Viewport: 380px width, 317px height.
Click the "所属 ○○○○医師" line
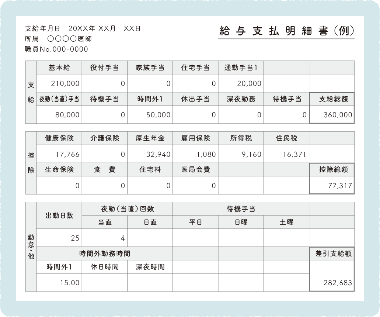click(x=58, y=39)
